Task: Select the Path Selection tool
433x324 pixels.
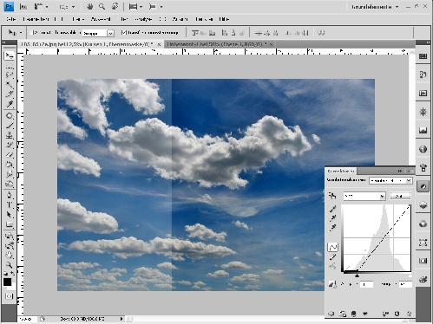Action: pos(10,215)
